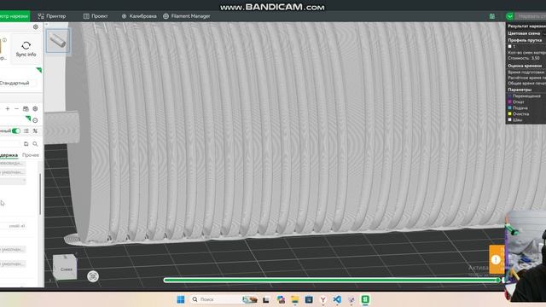Toggle the Перемещения display option

pyautogui.click(x=525, y=96)
